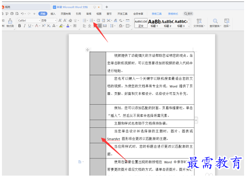Click the print icon in quick access toolbar

[x=12, y=14]
